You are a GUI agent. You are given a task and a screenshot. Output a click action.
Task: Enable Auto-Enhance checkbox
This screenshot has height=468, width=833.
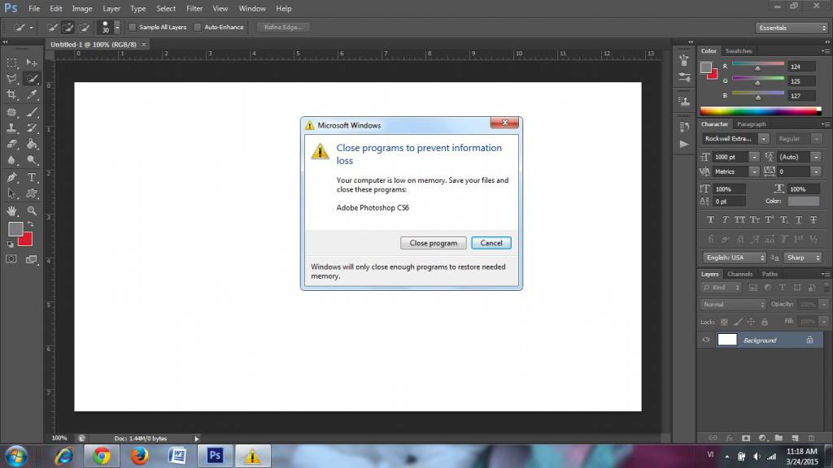[198, 27]
